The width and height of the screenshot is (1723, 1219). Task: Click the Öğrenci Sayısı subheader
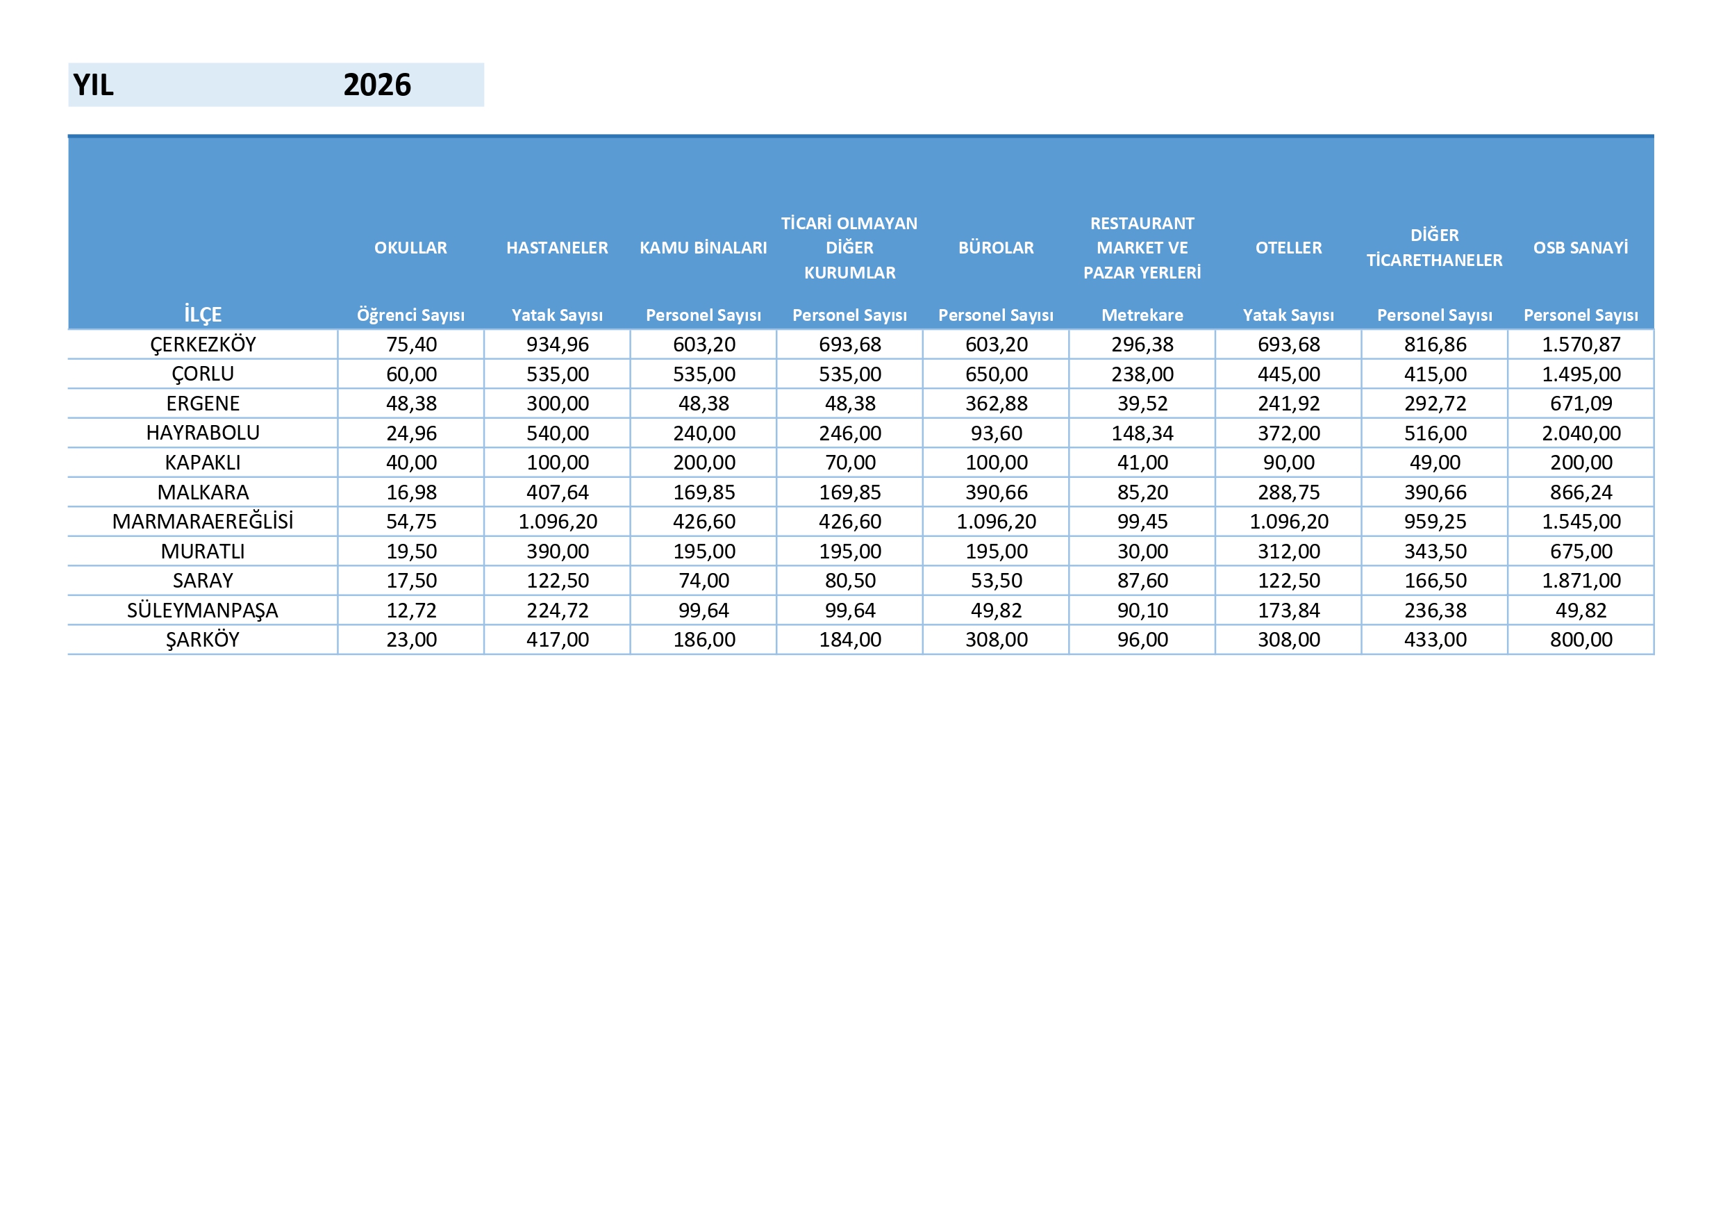(410, 315)
